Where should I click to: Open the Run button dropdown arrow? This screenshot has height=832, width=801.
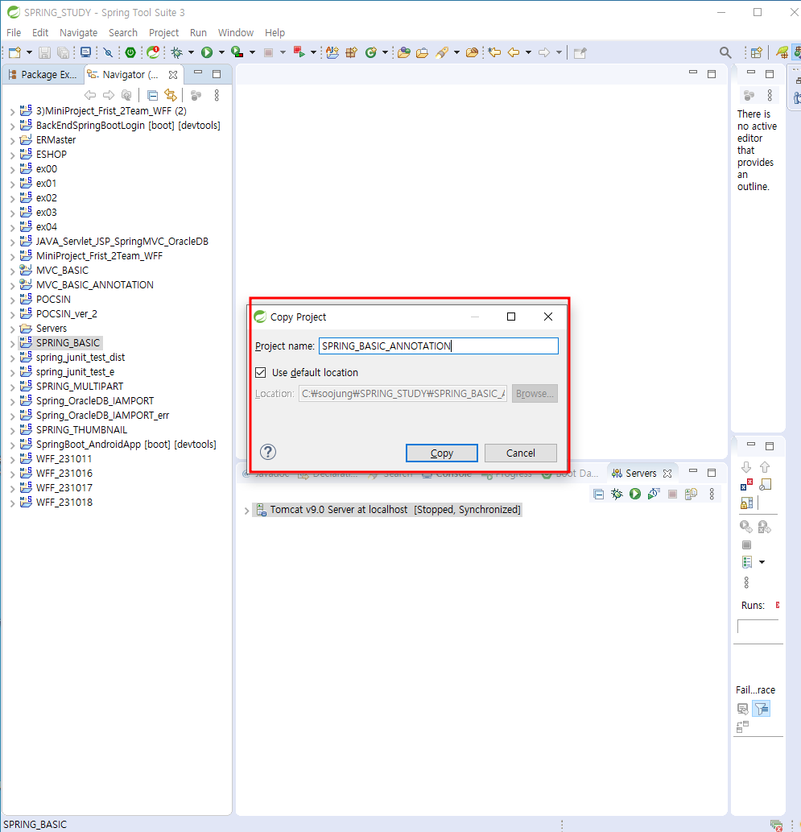[221, 52]
